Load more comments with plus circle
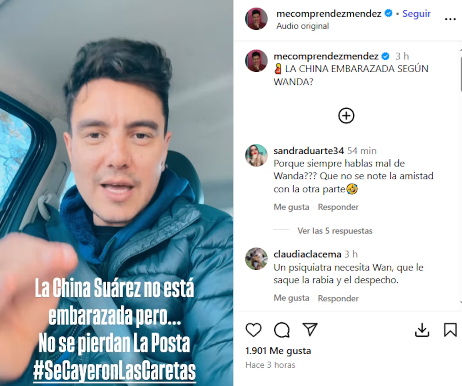The height and width of the screenshot is (386, 462). [x=346, y=115]
